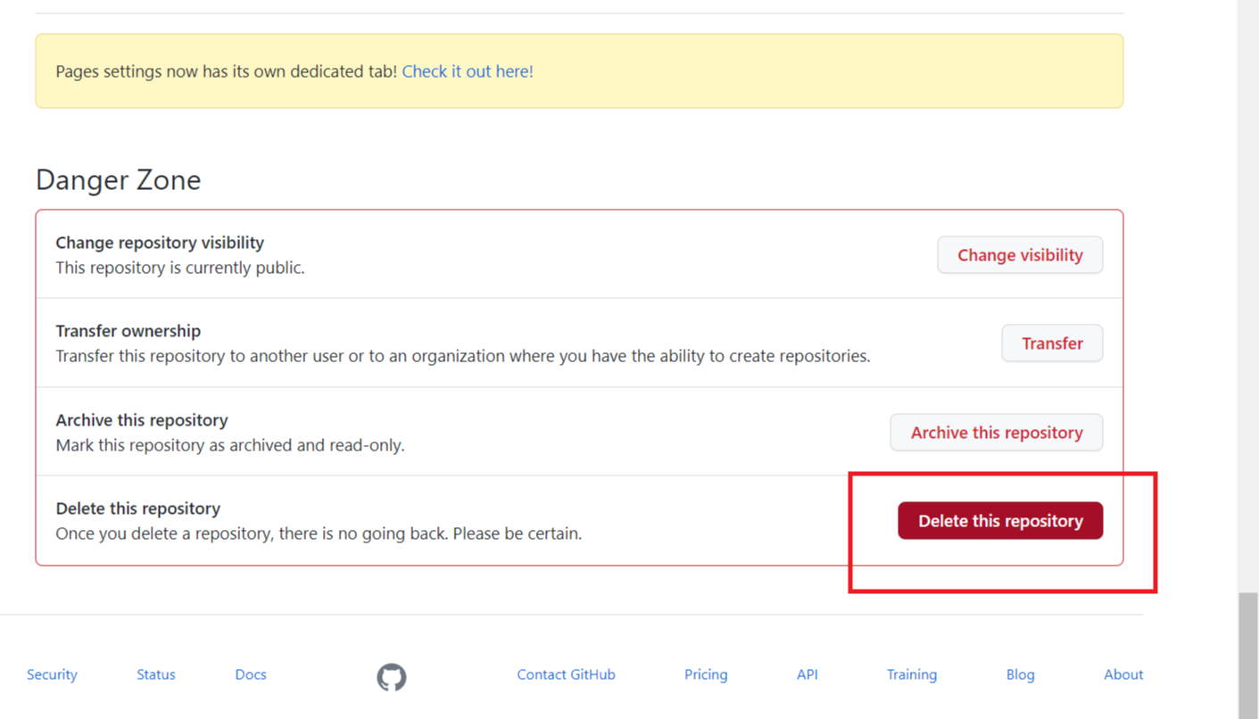Click 'Archive this repository' title text on left
This screenshot has width=1259, height=719.
click(x=142, y=420)
